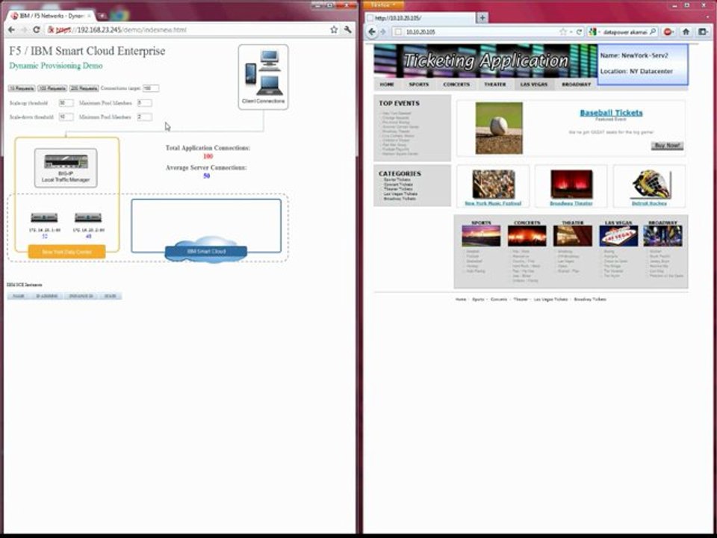
Task: Click the Scale-down threshold input field
Action: (66, 117)
